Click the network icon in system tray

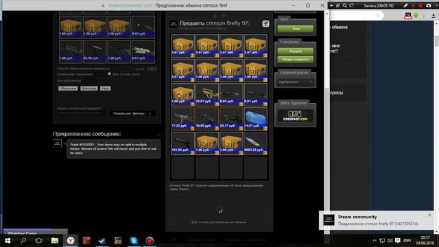pyautogui.click(x=382, y=241)
